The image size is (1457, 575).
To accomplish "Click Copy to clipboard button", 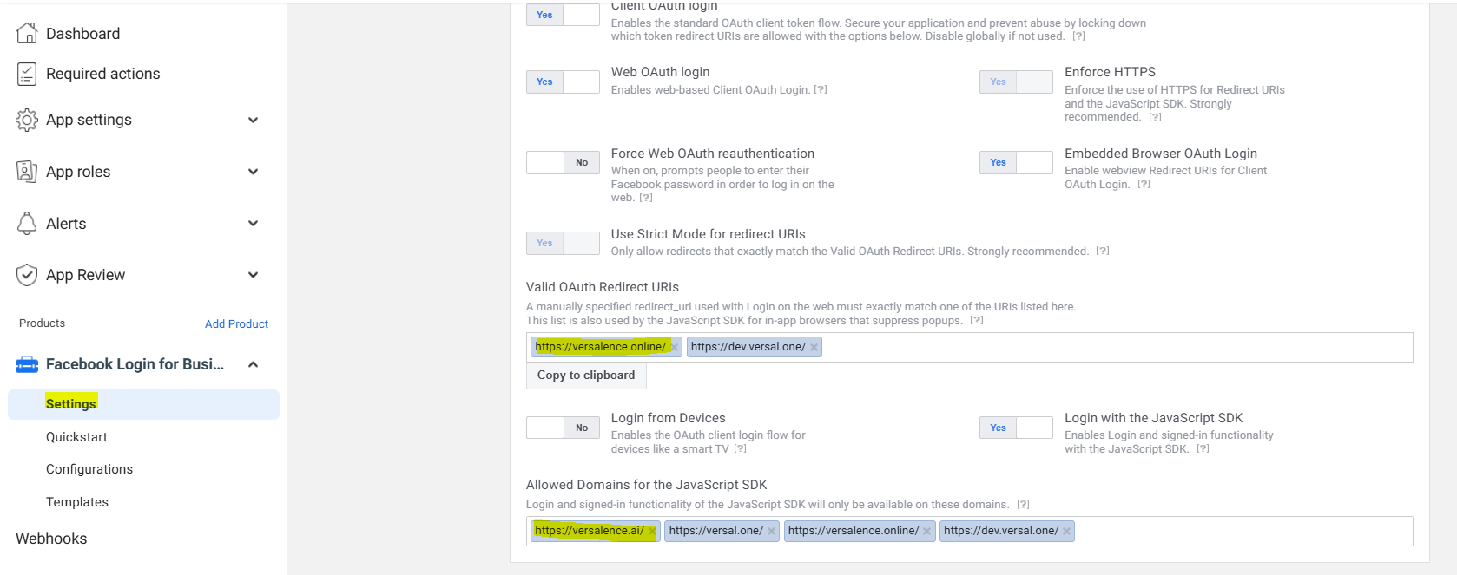I will click(586, 376).
